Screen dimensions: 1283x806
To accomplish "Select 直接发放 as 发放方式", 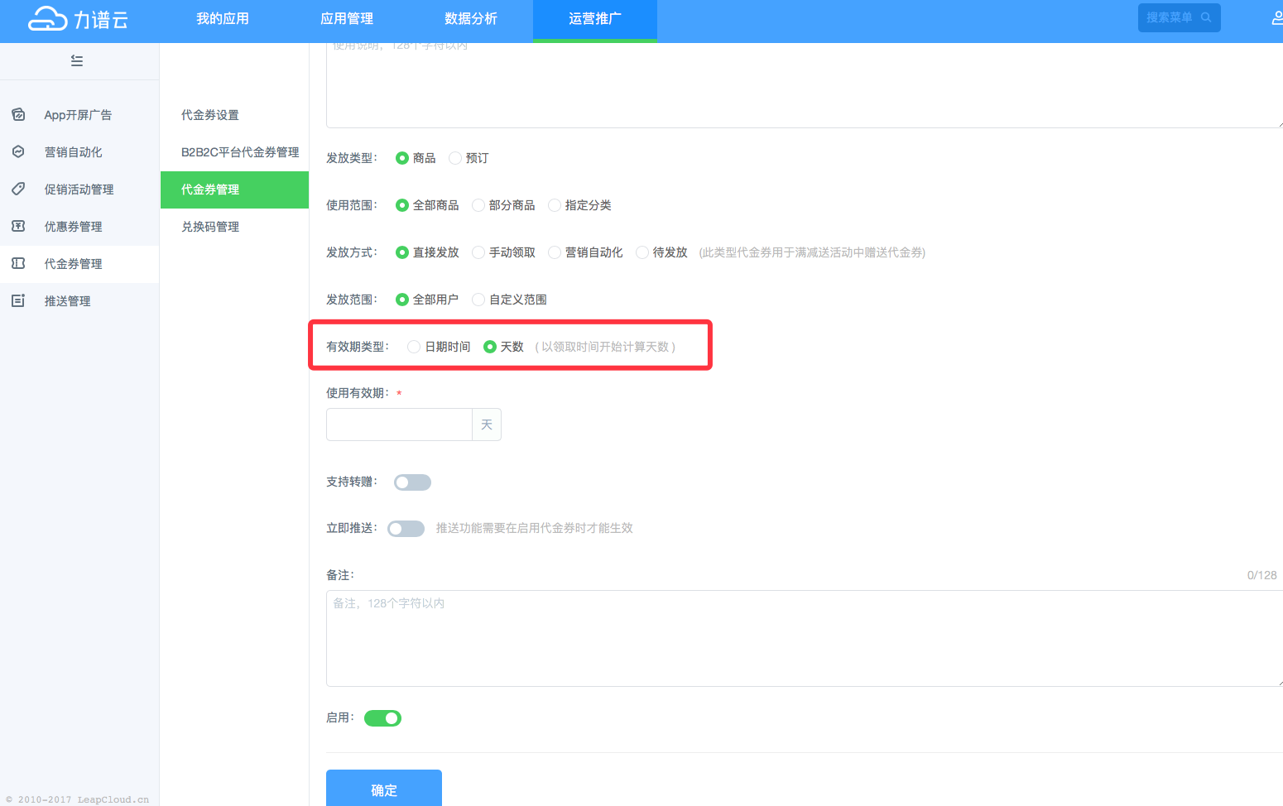I will [x=402, y=252].
